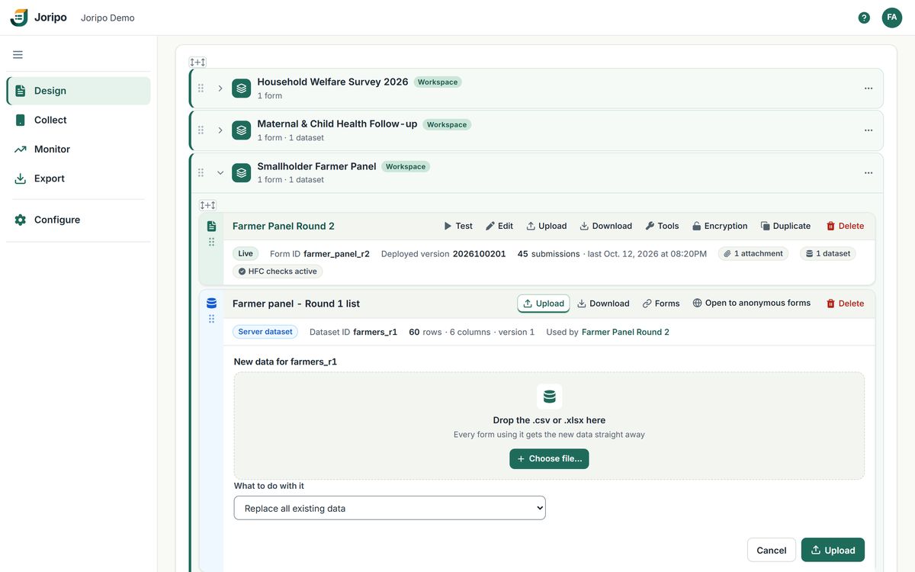Image resolution: width=915 pixels, height=572 pixels.
Task: Download the Farmer panel Round 1 list dataset
Action: (x=603, y=304)
